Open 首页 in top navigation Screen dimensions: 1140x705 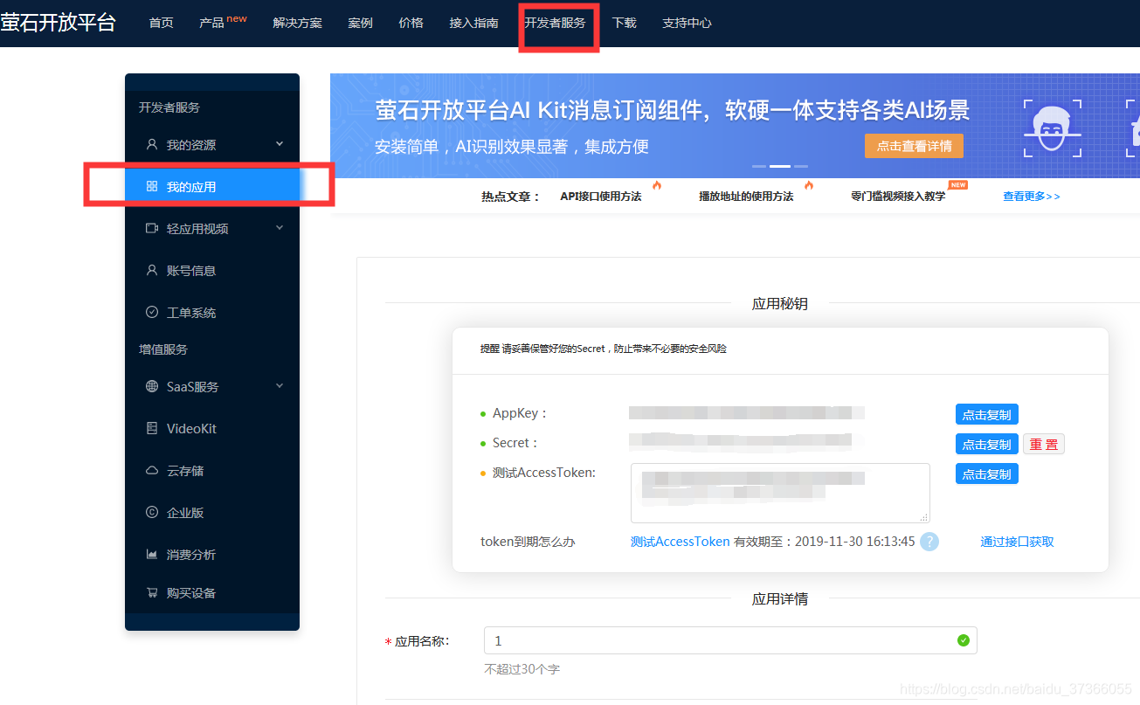(x=162, y=23)
